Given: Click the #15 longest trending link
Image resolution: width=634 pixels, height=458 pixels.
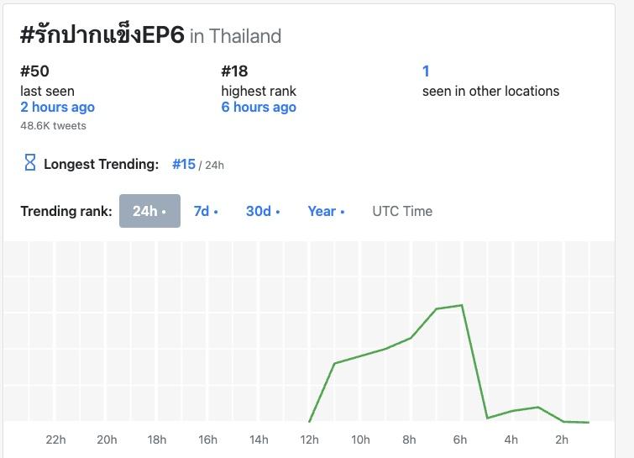Looking at the screenshot, I should point(184,164).
